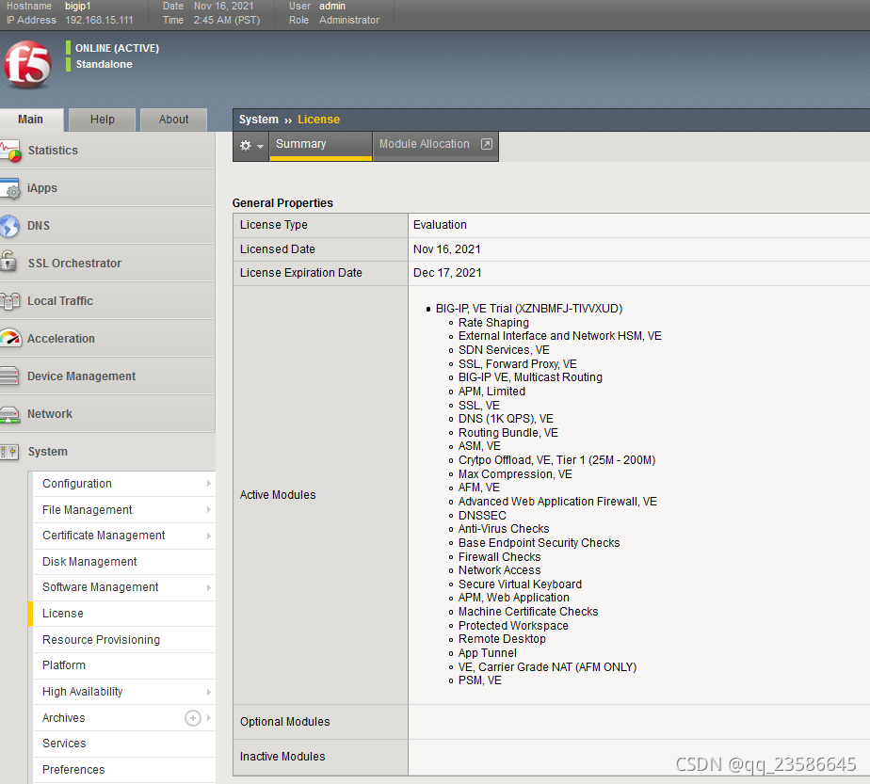Open High Availability

click(x=124, y=692)
